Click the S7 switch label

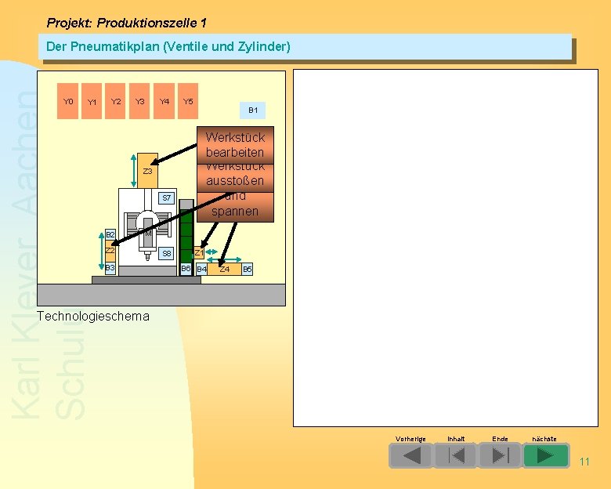pos(166,197)
